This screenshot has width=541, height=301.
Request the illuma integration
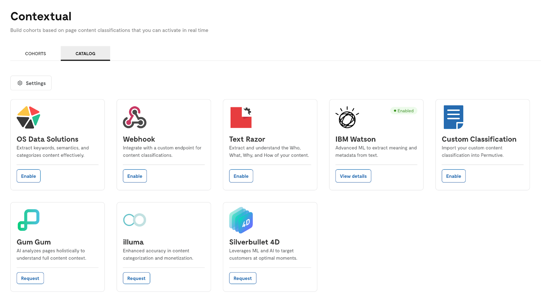pos(136,278)
